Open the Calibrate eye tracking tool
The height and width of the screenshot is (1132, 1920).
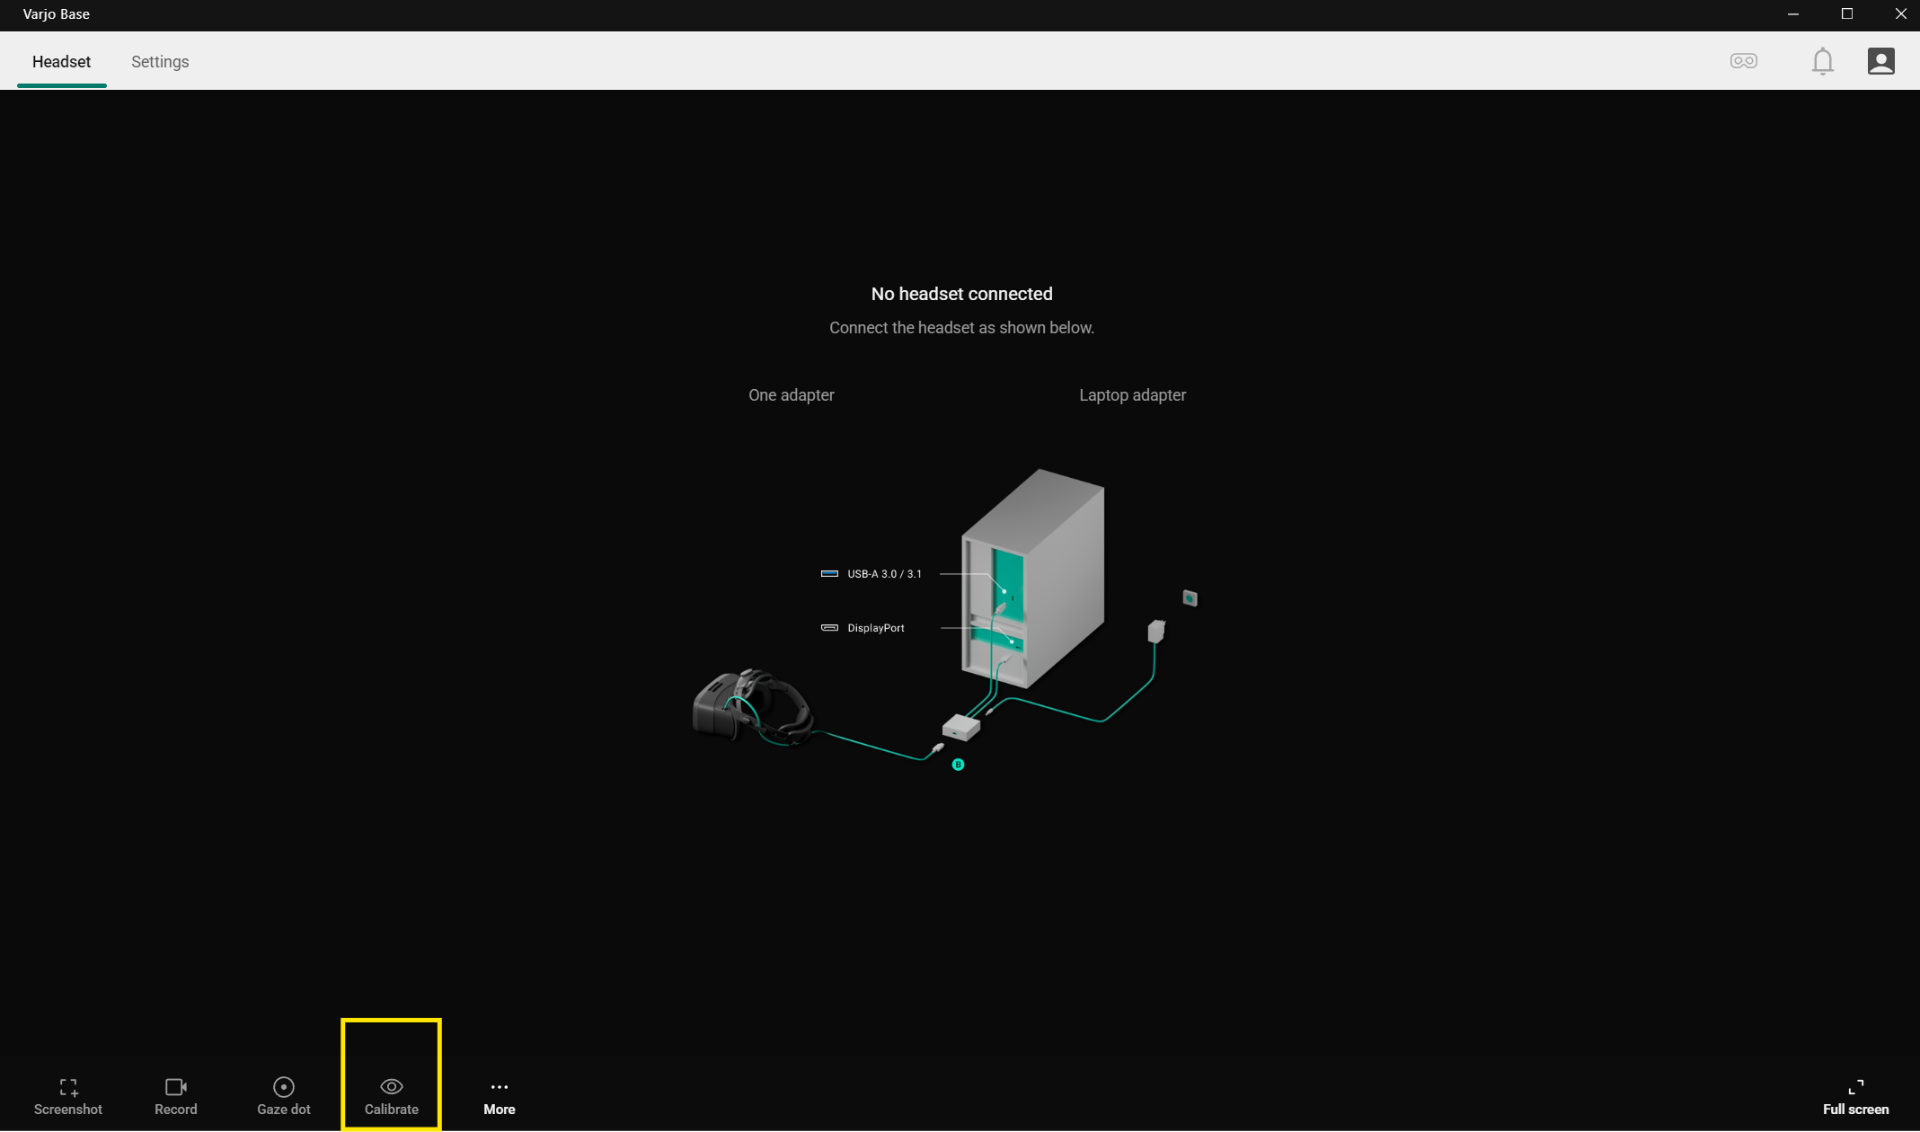pos(392,1097)
